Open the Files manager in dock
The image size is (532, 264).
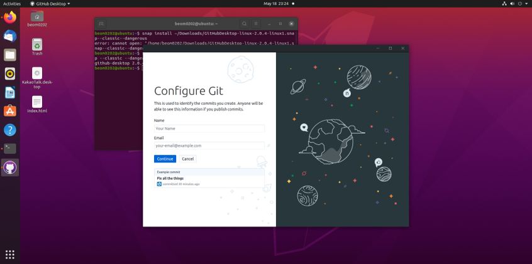click(x=10, y=55)
